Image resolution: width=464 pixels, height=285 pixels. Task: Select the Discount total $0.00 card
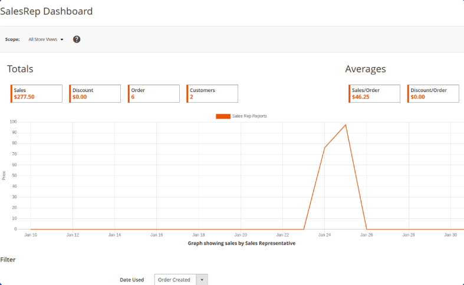95,94
